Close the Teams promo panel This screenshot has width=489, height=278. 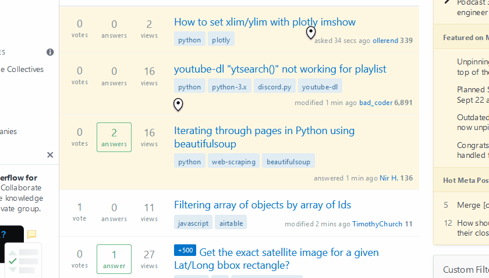point(50,155)
